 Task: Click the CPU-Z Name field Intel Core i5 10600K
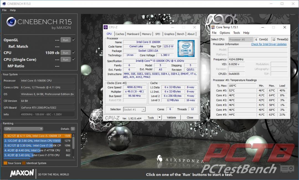coord(148,42)
